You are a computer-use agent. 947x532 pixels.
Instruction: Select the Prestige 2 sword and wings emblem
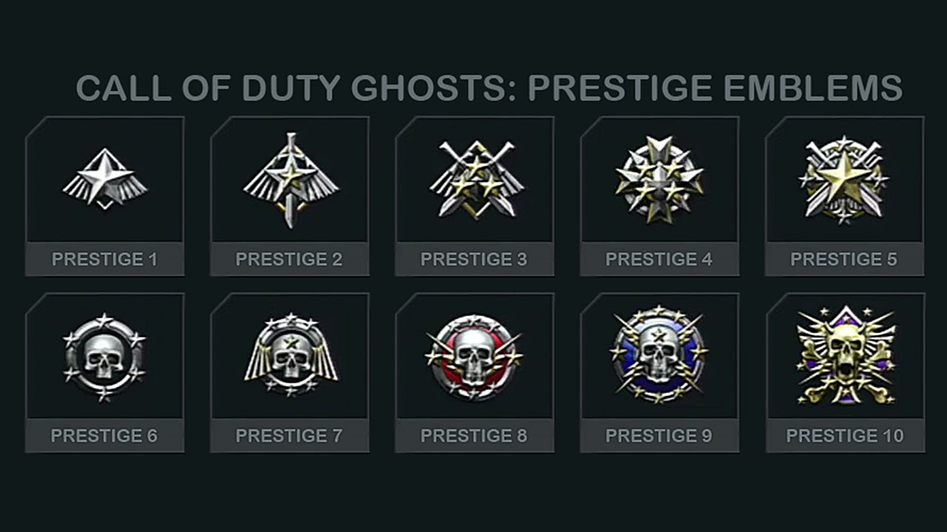[290, 180]
